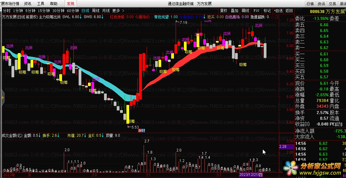Select the 分时 chart period

(7, 11)
